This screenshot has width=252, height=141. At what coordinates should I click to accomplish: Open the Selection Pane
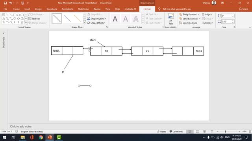[x=188, y=23]
